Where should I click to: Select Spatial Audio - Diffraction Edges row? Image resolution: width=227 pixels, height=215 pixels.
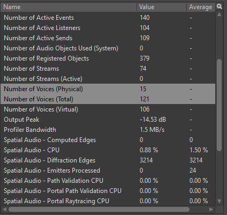108,160
